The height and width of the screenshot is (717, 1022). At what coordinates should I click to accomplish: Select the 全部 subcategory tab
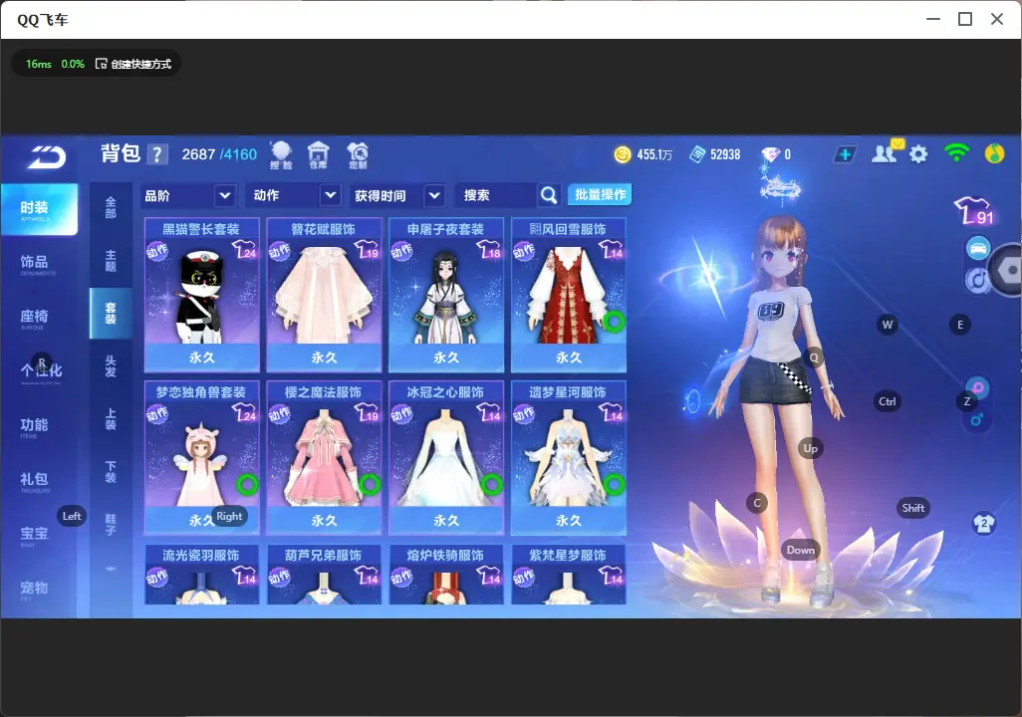point(111,207)
